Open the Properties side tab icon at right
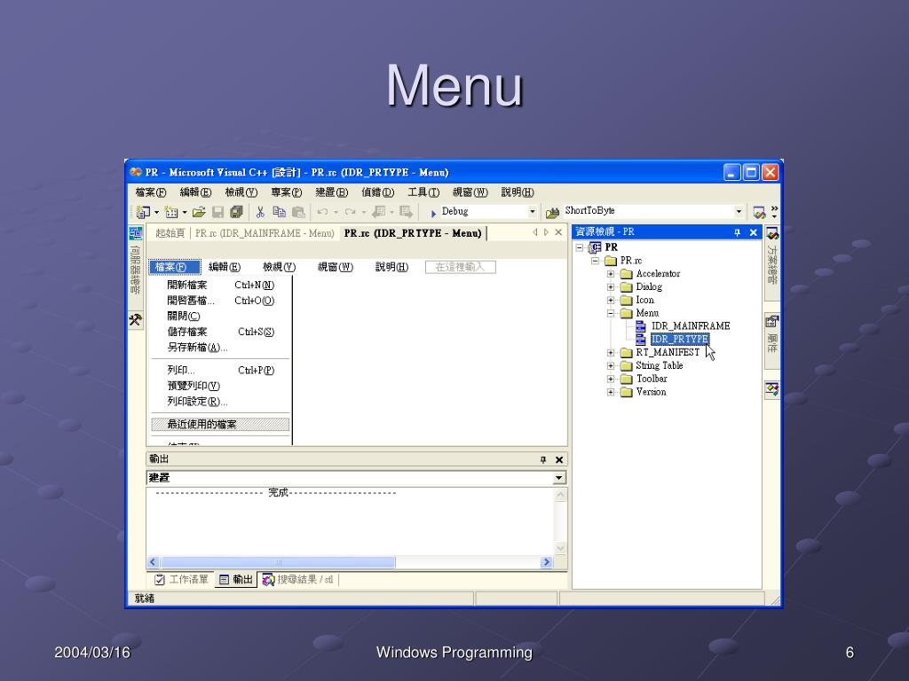 click(771, 321)
